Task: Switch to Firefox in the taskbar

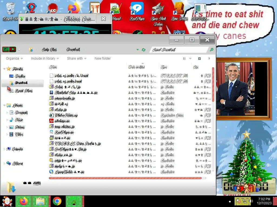Action: pos(24,201)
